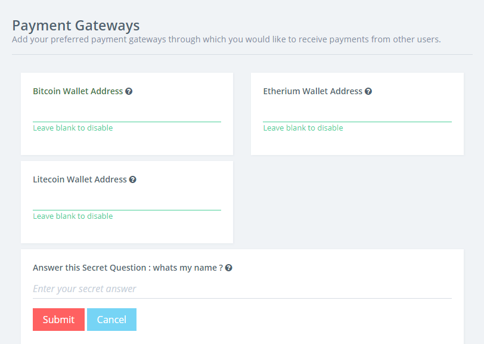Screen dimensions: 484x344
Task: Click the help icon after the secret question
Action: pyautogui.click(x=228, y=268)
